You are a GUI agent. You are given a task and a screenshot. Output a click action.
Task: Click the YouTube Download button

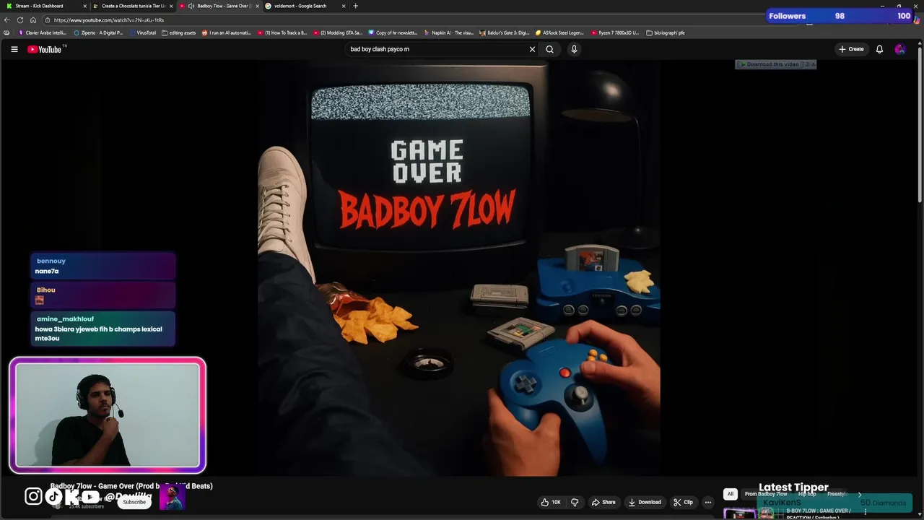click(x=645, y=502)
